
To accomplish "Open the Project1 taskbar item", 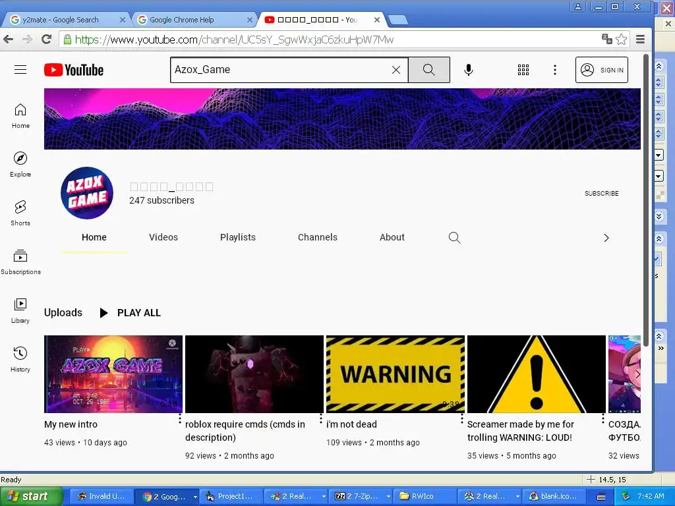I will coord(230,497).
